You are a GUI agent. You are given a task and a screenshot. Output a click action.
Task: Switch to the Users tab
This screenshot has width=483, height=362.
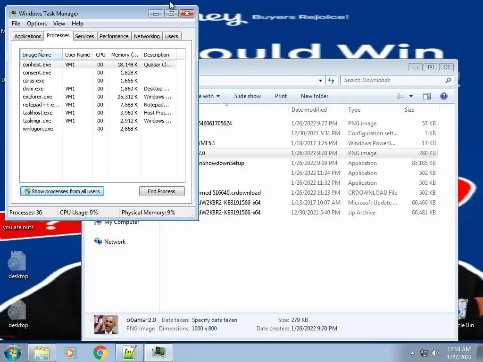click(x=172, y=36)
